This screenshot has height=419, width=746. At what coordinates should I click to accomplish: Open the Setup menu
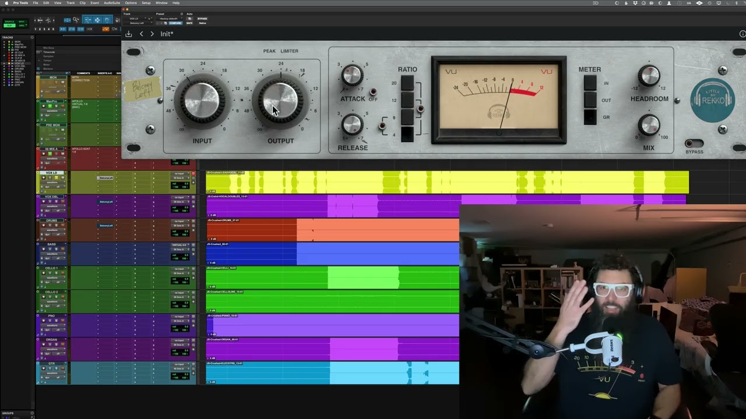(x=146, y=3)
